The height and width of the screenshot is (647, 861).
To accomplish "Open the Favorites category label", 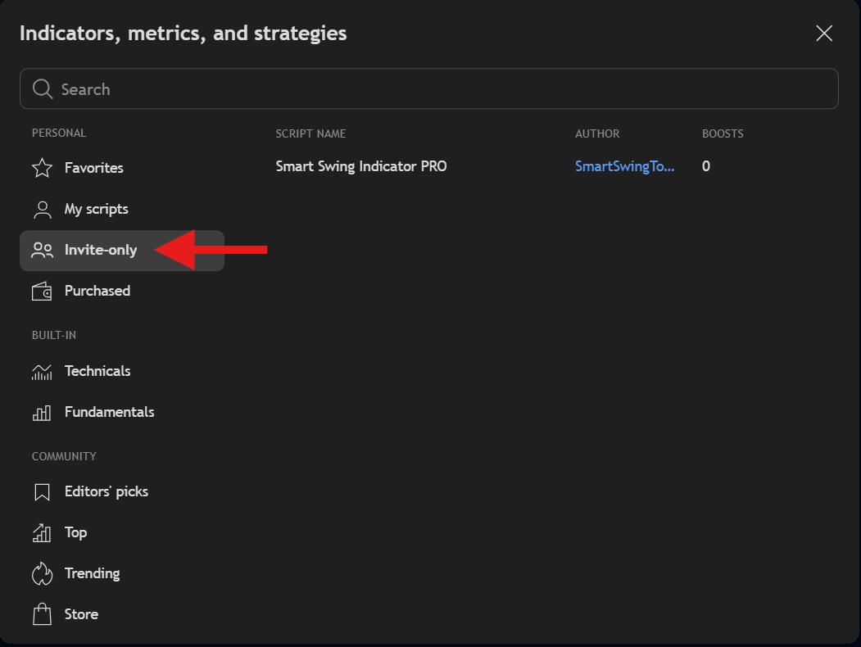I will click(94, 168).
